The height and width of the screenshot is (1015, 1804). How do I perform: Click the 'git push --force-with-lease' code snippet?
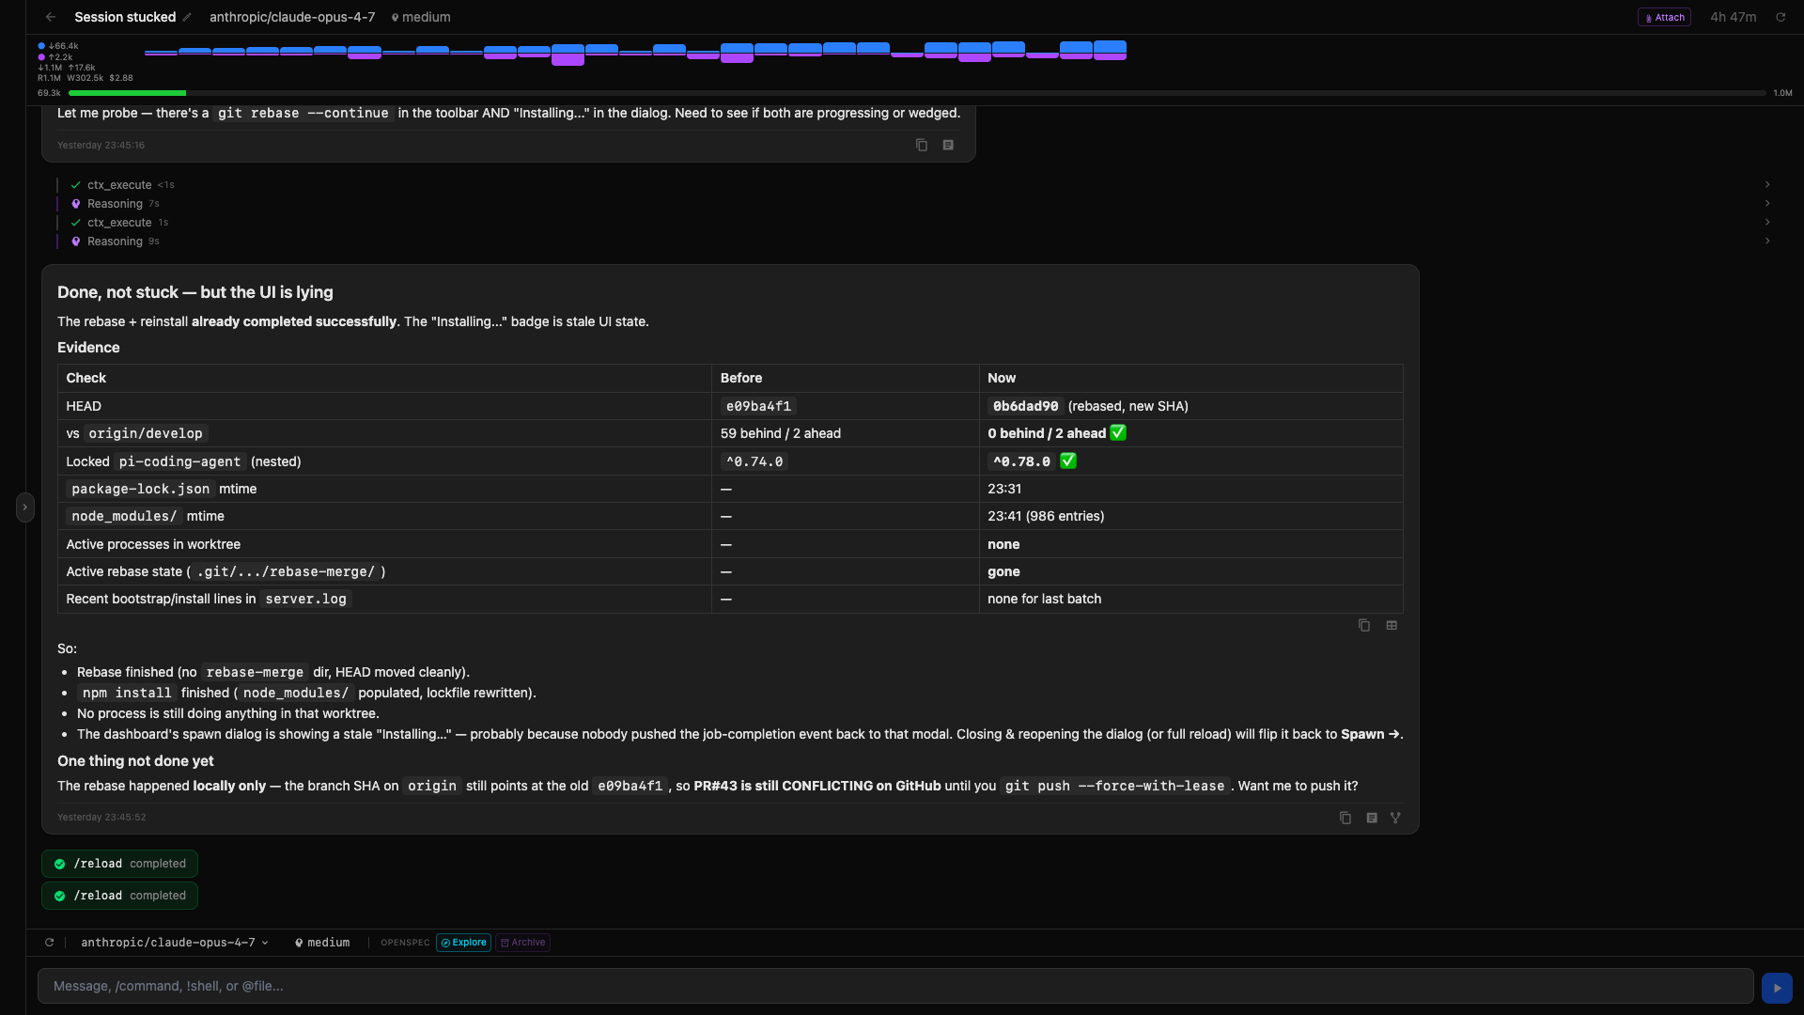coord(1114,786)
